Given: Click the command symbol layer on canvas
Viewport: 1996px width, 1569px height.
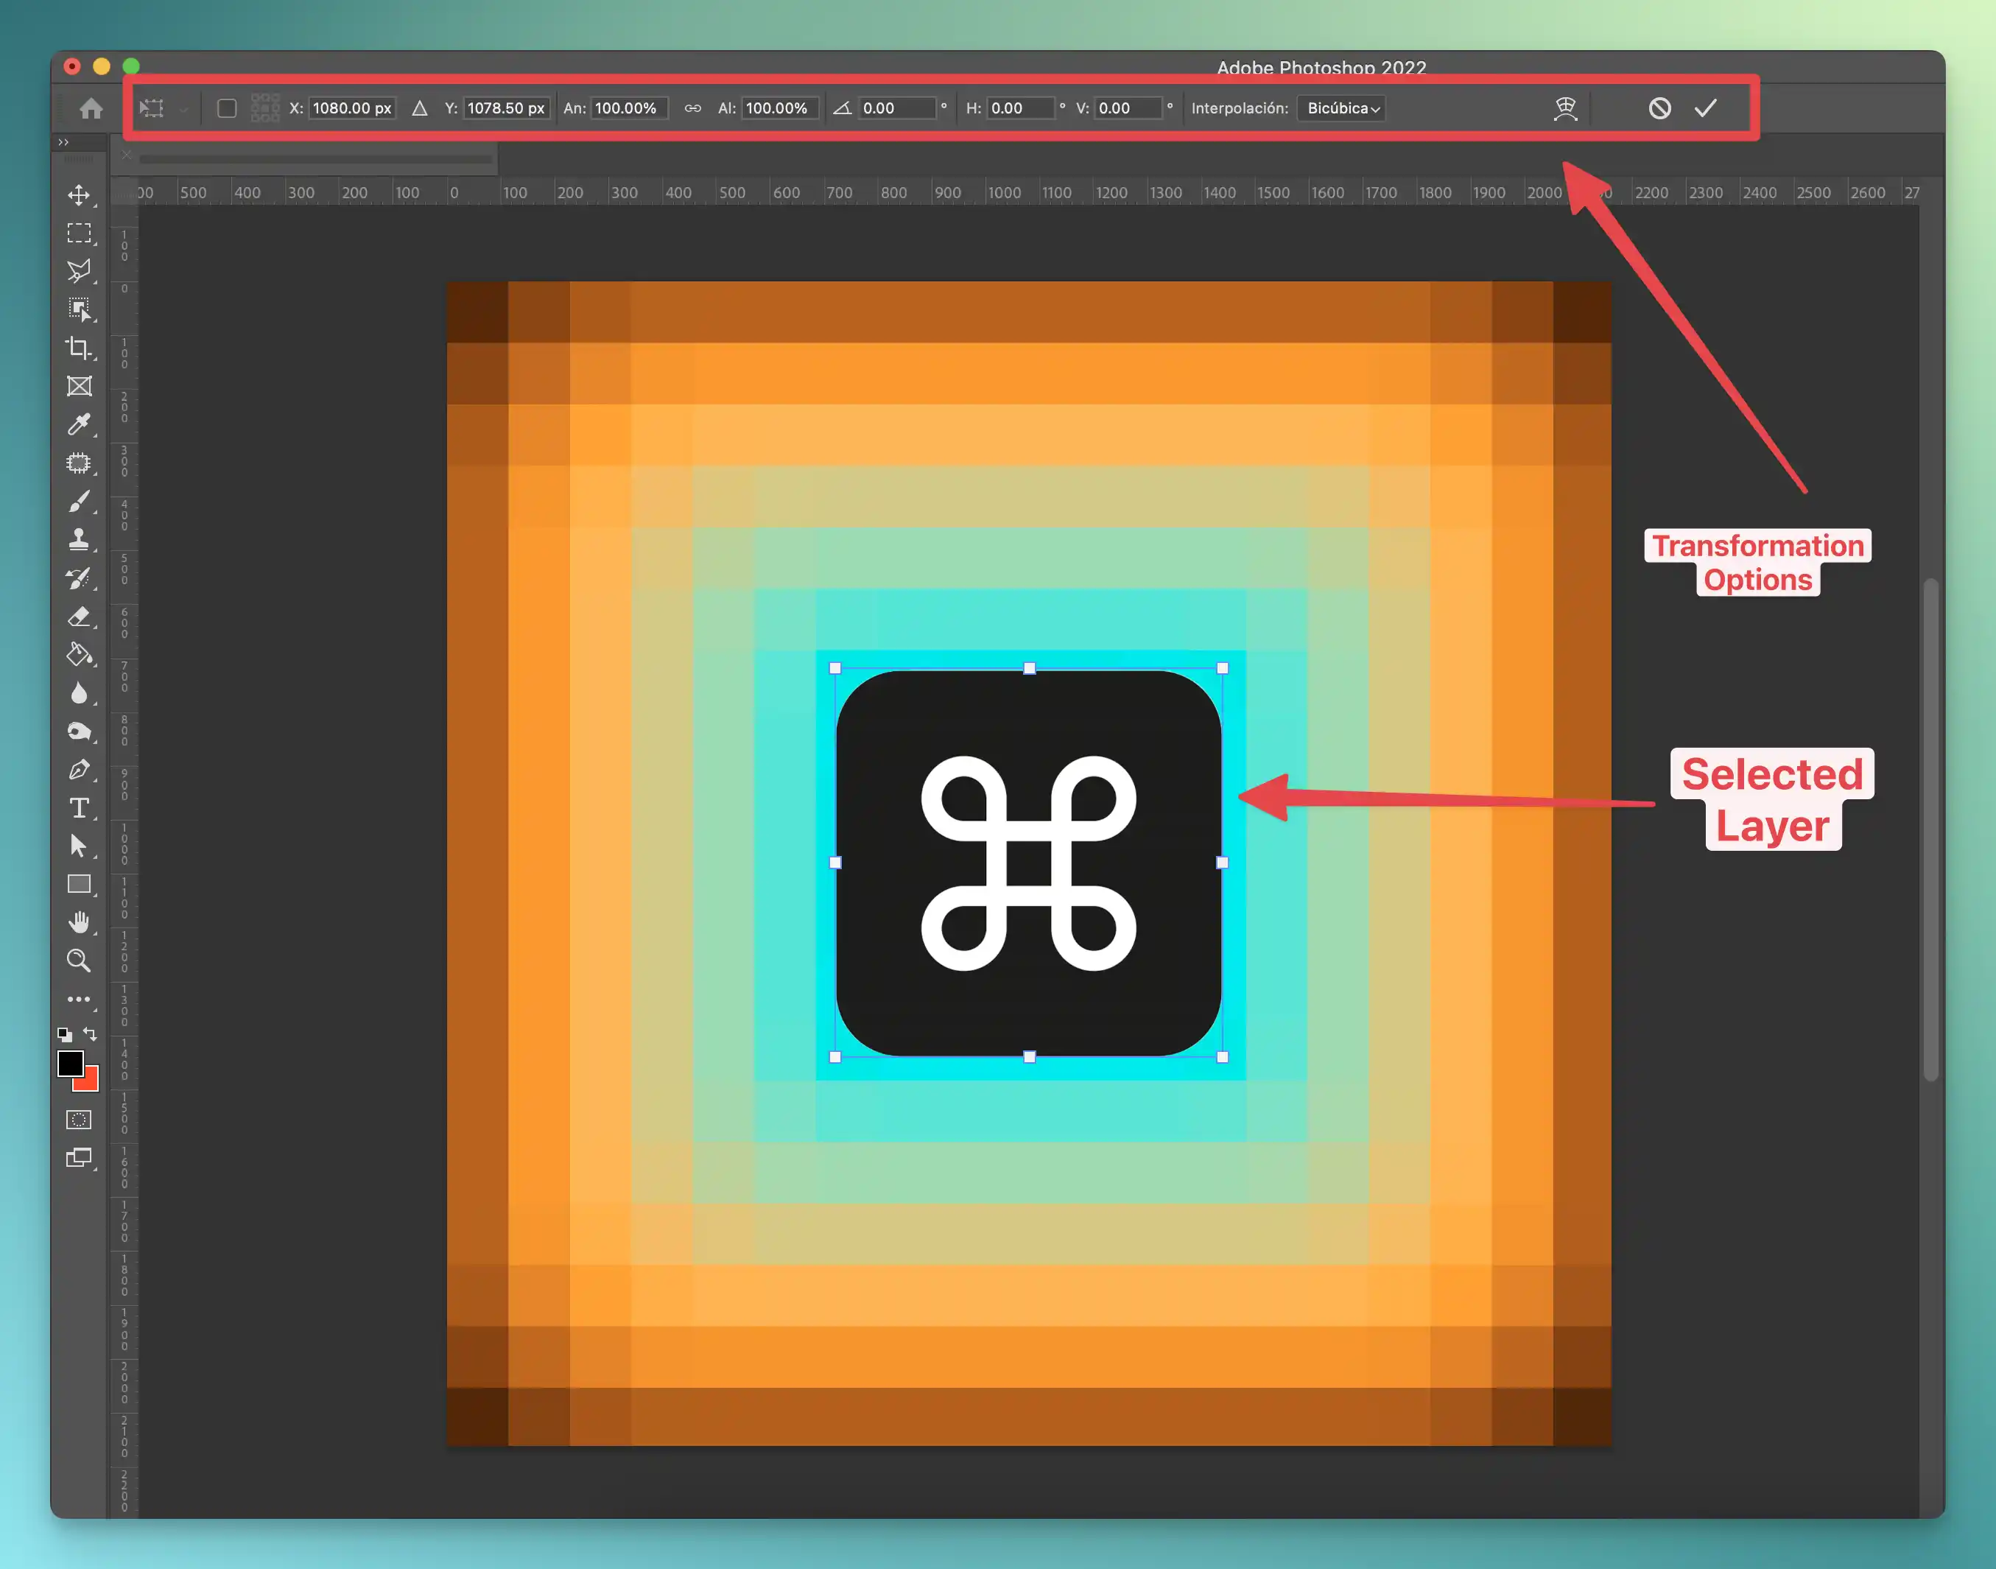Looking at the screenshot, I should (1029, 863).
